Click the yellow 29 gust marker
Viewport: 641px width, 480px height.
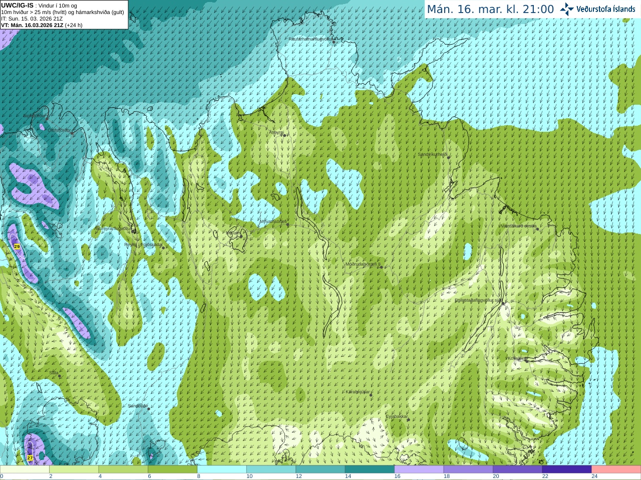click(17, 247)
